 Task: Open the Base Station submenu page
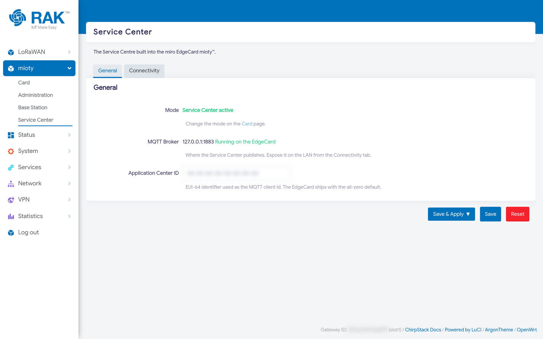[33, 107]
